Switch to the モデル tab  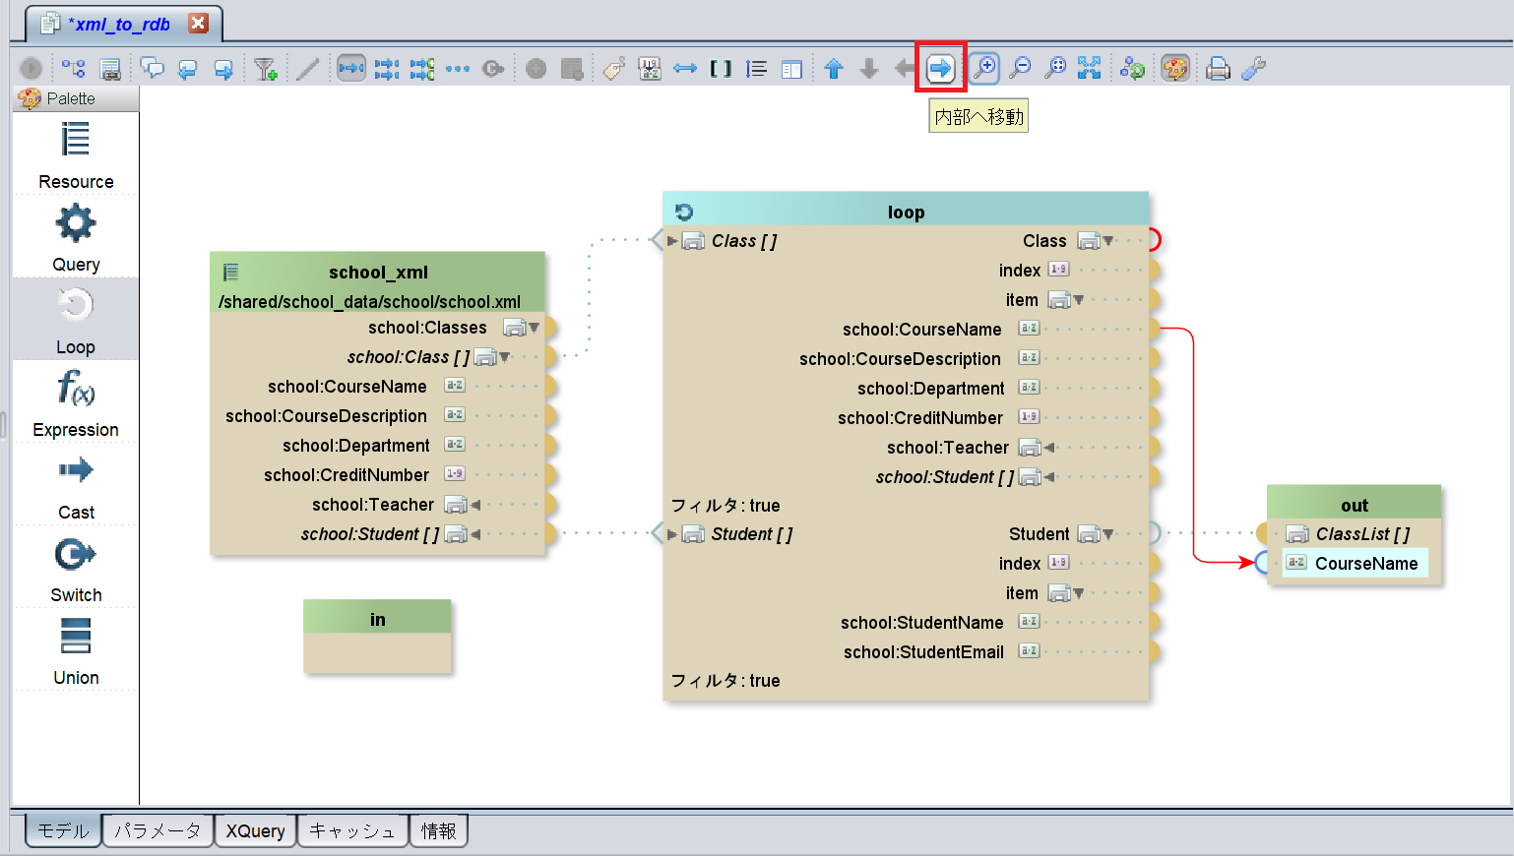tap(63, 830)
